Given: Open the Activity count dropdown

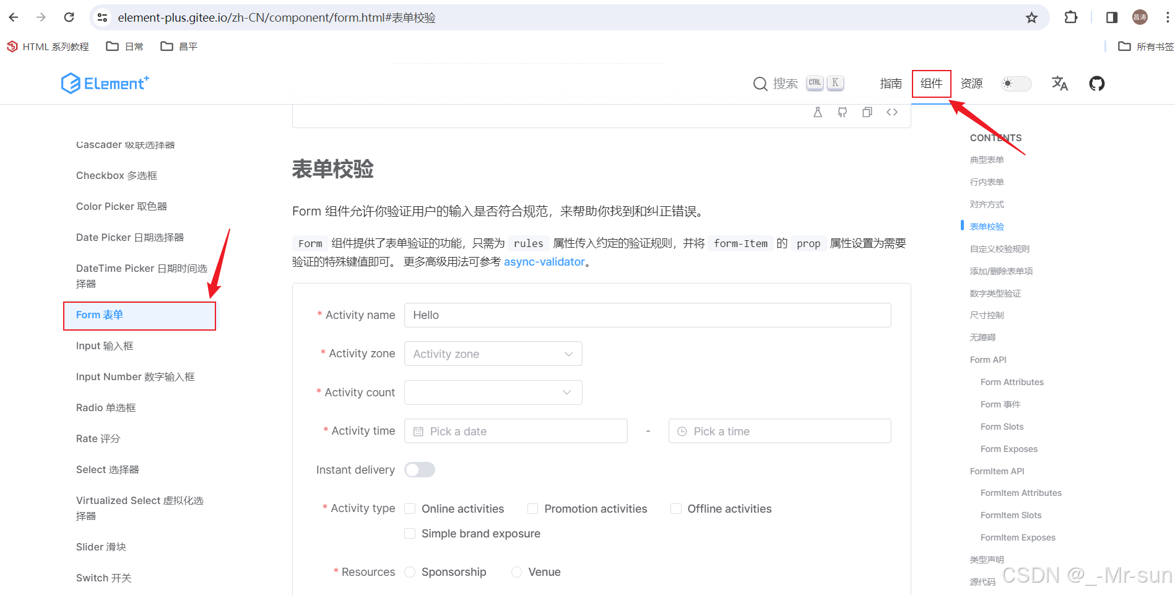Looking at the screenshot, I should 493,393.
